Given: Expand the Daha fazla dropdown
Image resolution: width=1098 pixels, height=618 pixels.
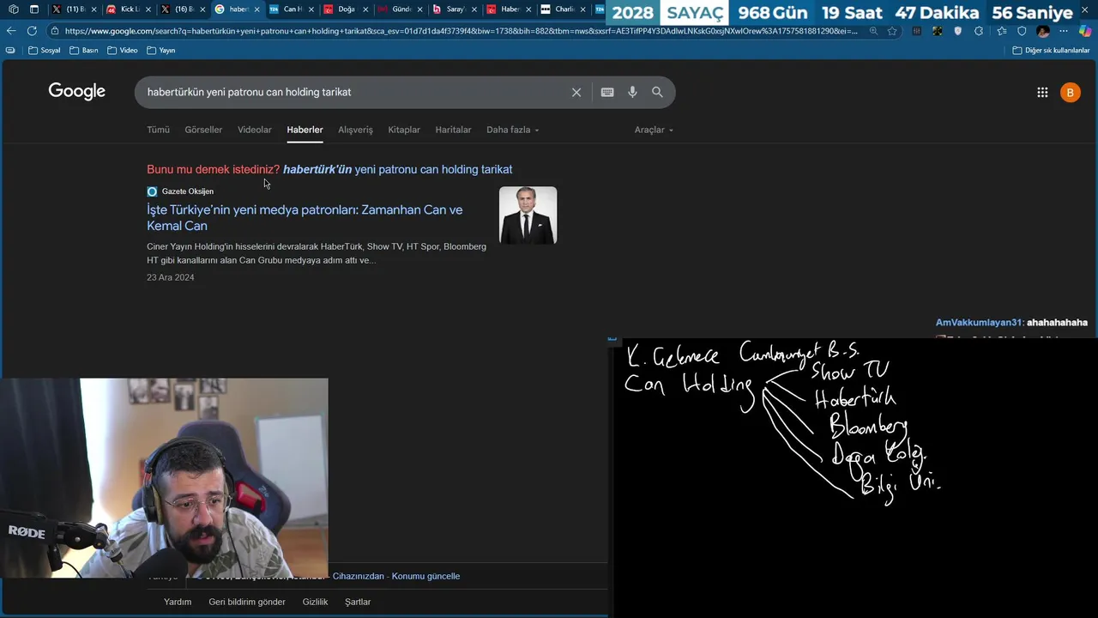Looking at the screenshot, I should (513, 130).
